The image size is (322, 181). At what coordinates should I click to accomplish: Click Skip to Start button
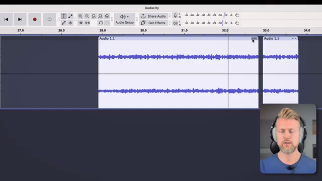pos(6,19)
